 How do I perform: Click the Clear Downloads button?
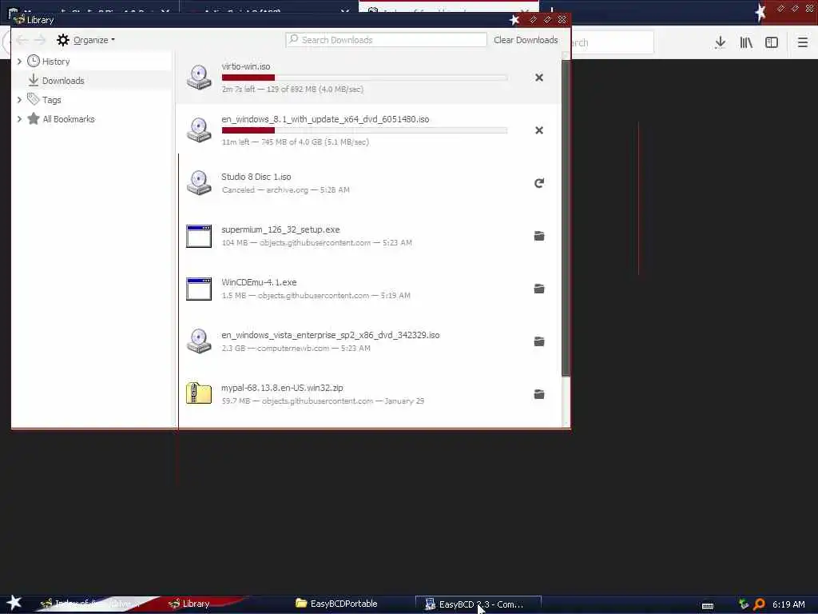526,40
